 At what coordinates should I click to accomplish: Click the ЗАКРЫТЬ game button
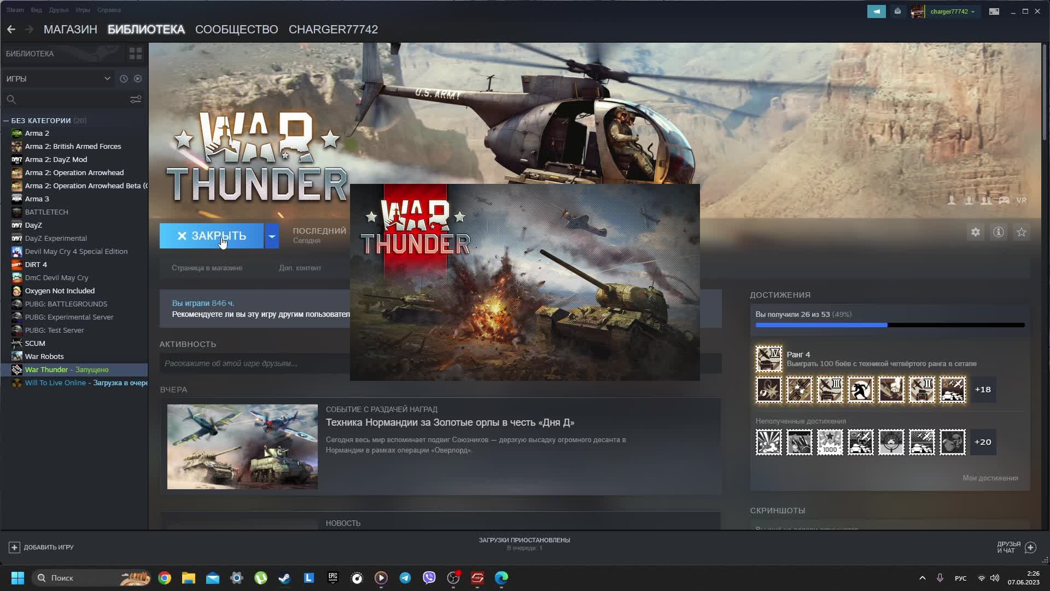212,236
